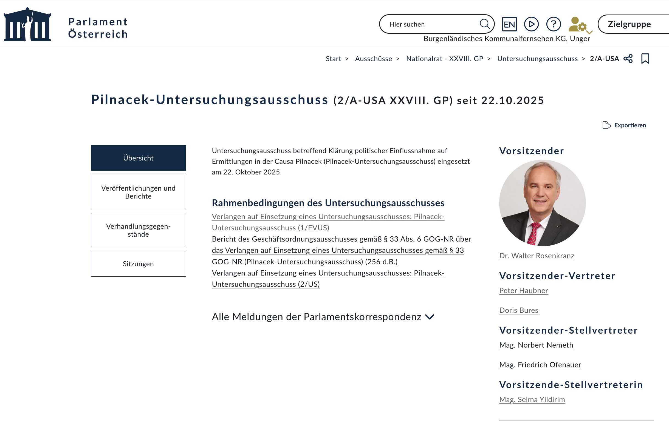This screenshot has height=430, width=669.
Task: Open the user account settings icon
Action: tap(579, 25)
